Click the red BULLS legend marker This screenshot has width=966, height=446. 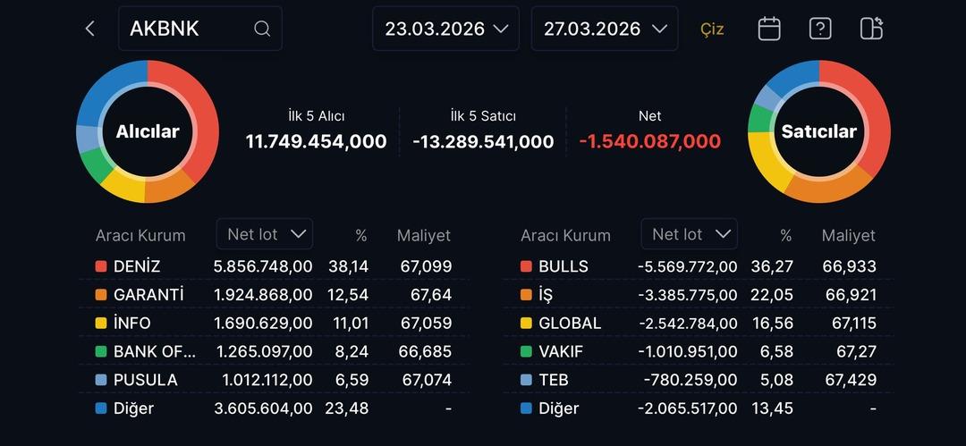point(526,266)
